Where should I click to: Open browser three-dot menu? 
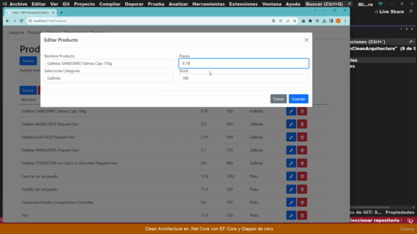(345, 21)
